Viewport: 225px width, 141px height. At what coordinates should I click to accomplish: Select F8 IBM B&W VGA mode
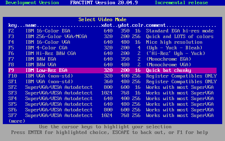click(112, 65)
